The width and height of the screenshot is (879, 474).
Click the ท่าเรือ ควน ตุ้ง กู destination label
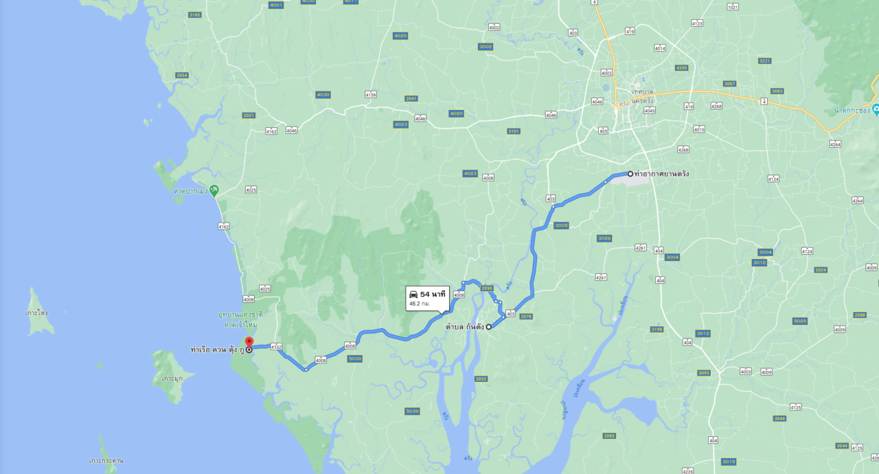click(216, 350)
